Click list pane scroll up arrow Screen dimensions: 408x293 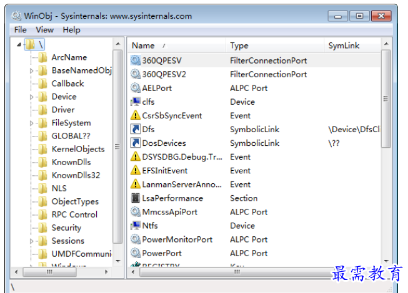[x=386, y=44]
